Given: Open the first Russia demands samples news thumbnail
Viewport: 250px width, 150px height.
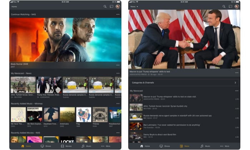Looking at the screenshot, I should 75,85.
